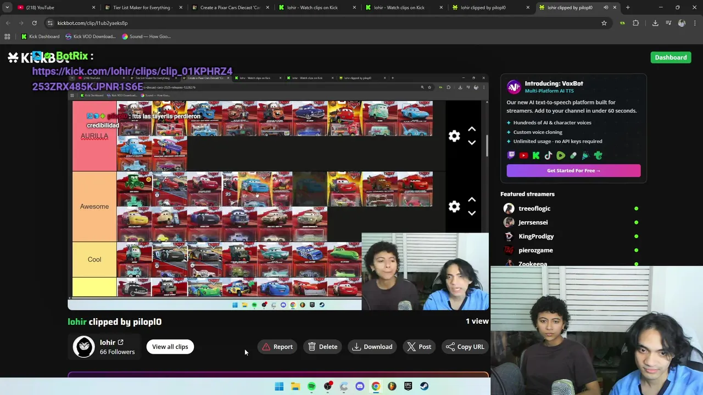Screen dimensions: 703x395
Task: Click the Twitch platform icon in VoxBot ad
Action: [x=511, y=155]
